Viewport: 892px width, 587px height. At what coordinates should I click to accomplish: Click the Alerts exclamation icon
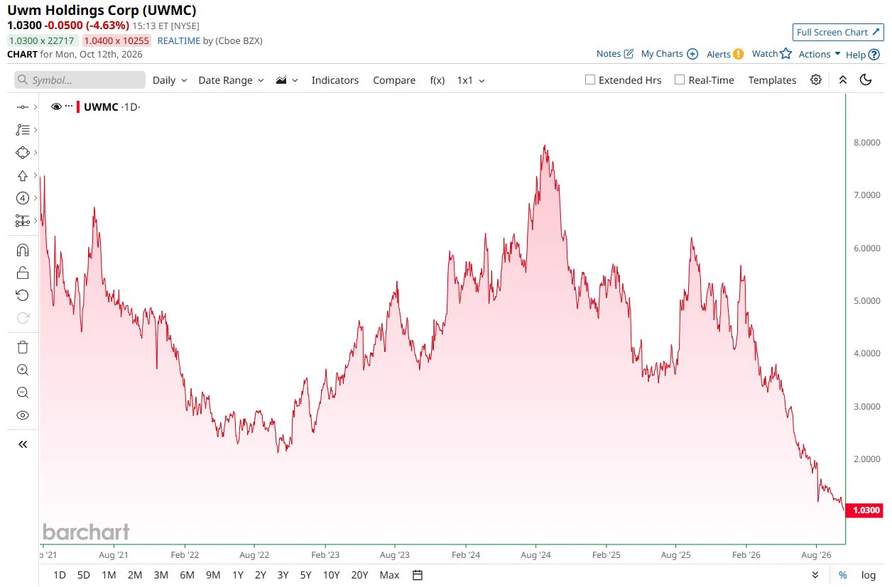point(738,54)
